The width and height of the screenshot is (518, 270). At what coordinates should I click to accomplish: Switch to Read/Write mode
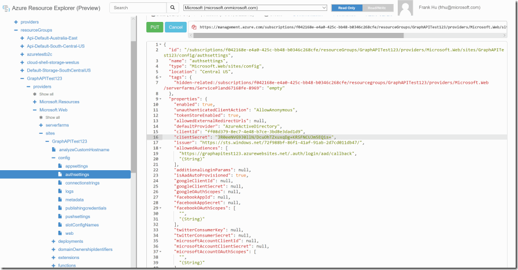pyautogui.click(x=378, y=8)
